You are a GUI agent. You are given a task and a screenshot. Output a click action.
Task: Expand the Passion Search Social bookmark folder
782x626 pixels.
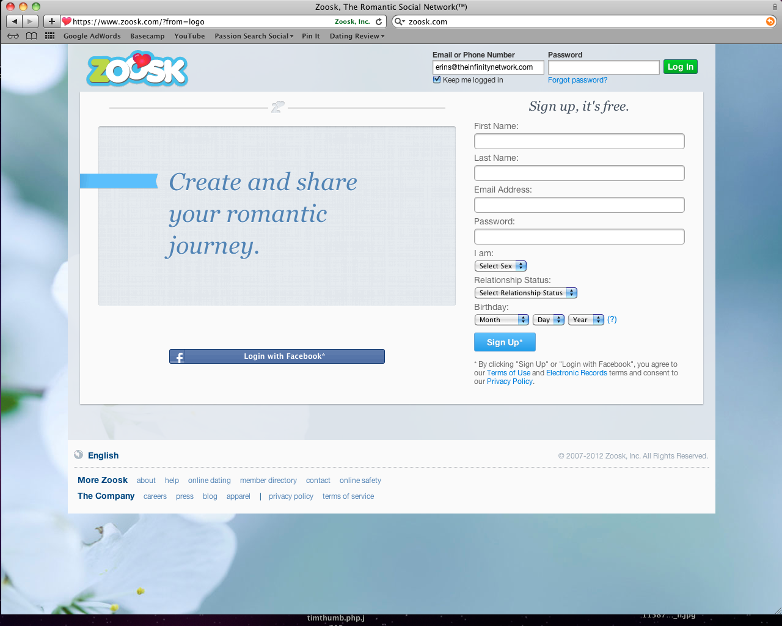pyautogui.click(x=254, y=36)
